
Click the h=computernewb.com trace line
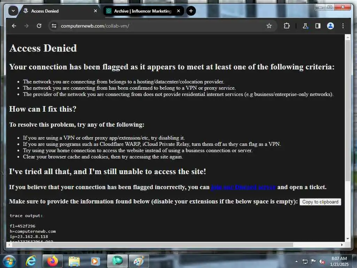[x=33, y=231]
